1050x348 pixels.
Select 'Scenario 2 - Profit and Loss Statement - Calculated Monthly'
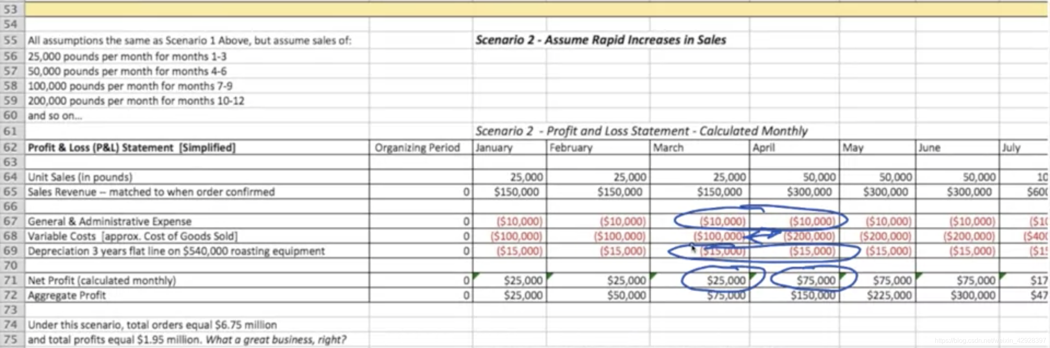coord(641,131)
